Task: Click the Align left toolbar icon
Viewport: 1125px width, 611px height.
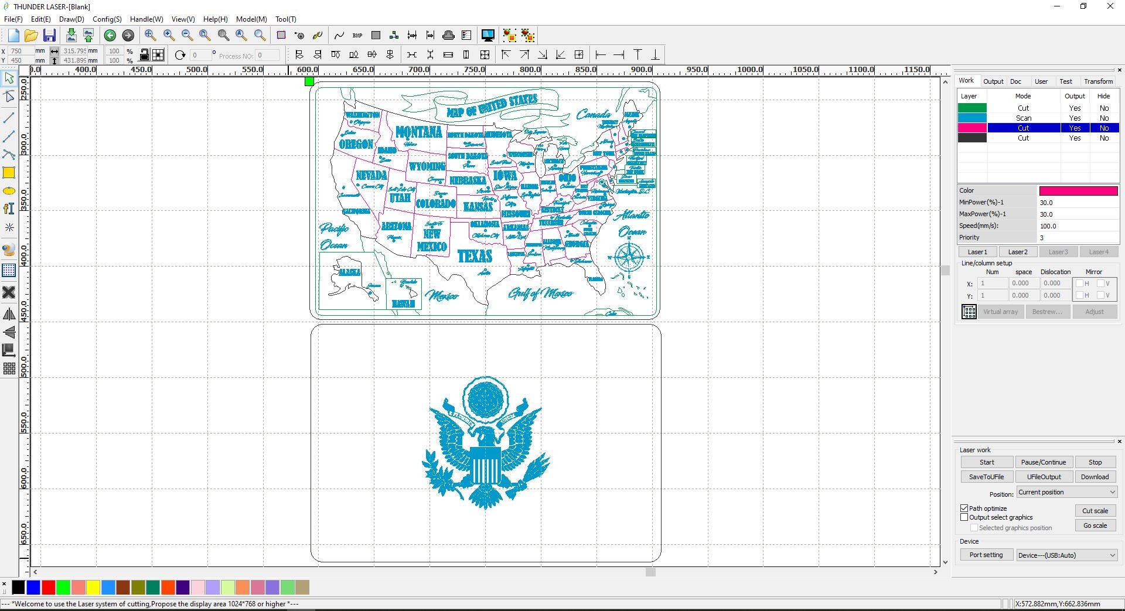Action: click(299, 54)
